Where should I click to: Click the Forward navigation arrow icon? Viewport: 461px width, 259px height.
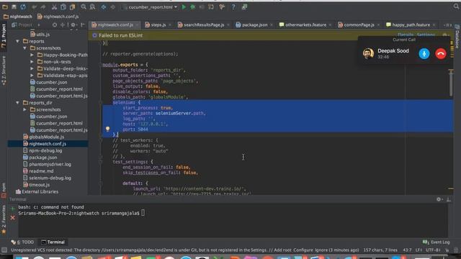point(112,6)
